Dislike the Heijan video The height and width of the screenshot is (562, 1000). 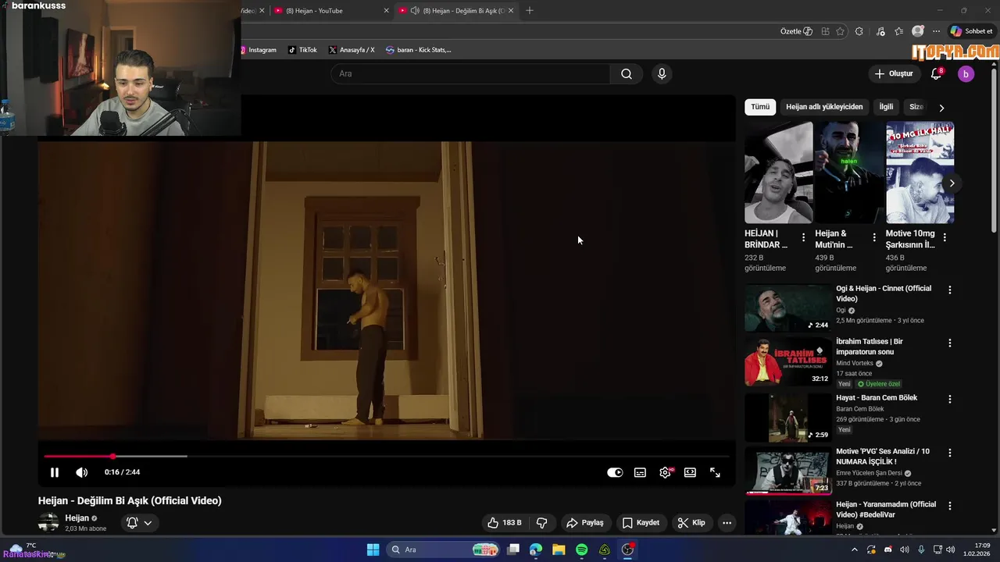(541, 523)
